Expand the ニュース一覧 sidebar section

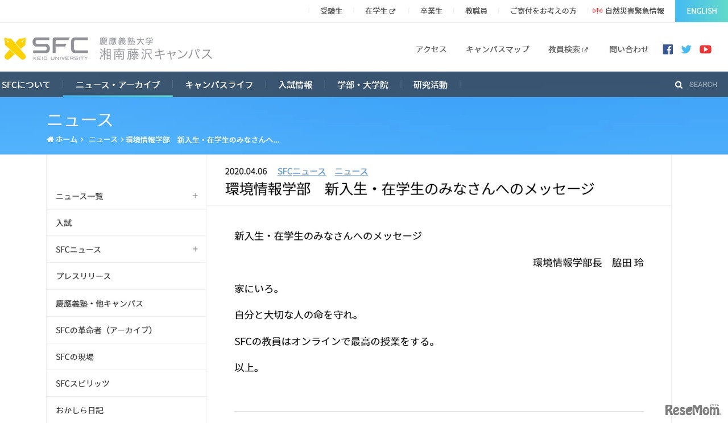coord(195,196)
